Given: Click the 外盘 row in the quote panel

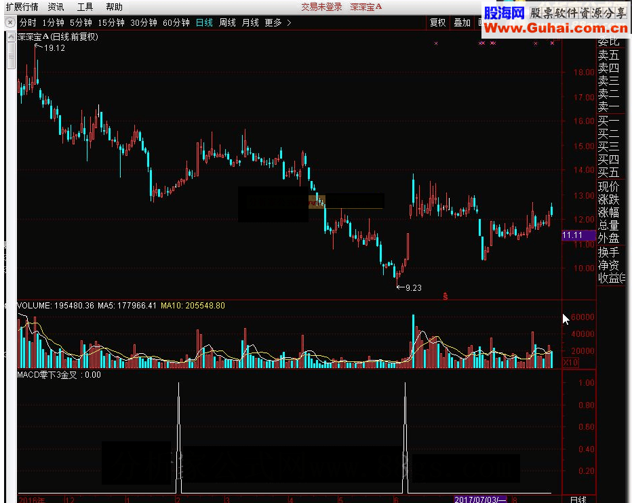Looking at the screenshot, I should [x=608, y=238].
